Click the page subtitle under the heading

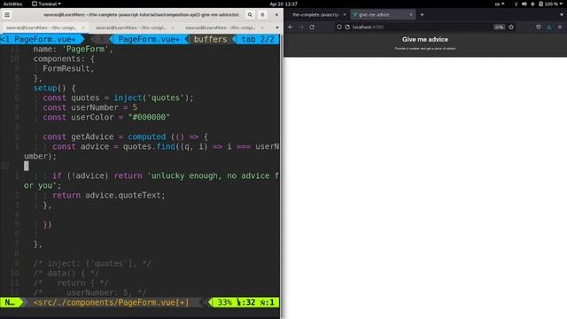tap(425, 48)
